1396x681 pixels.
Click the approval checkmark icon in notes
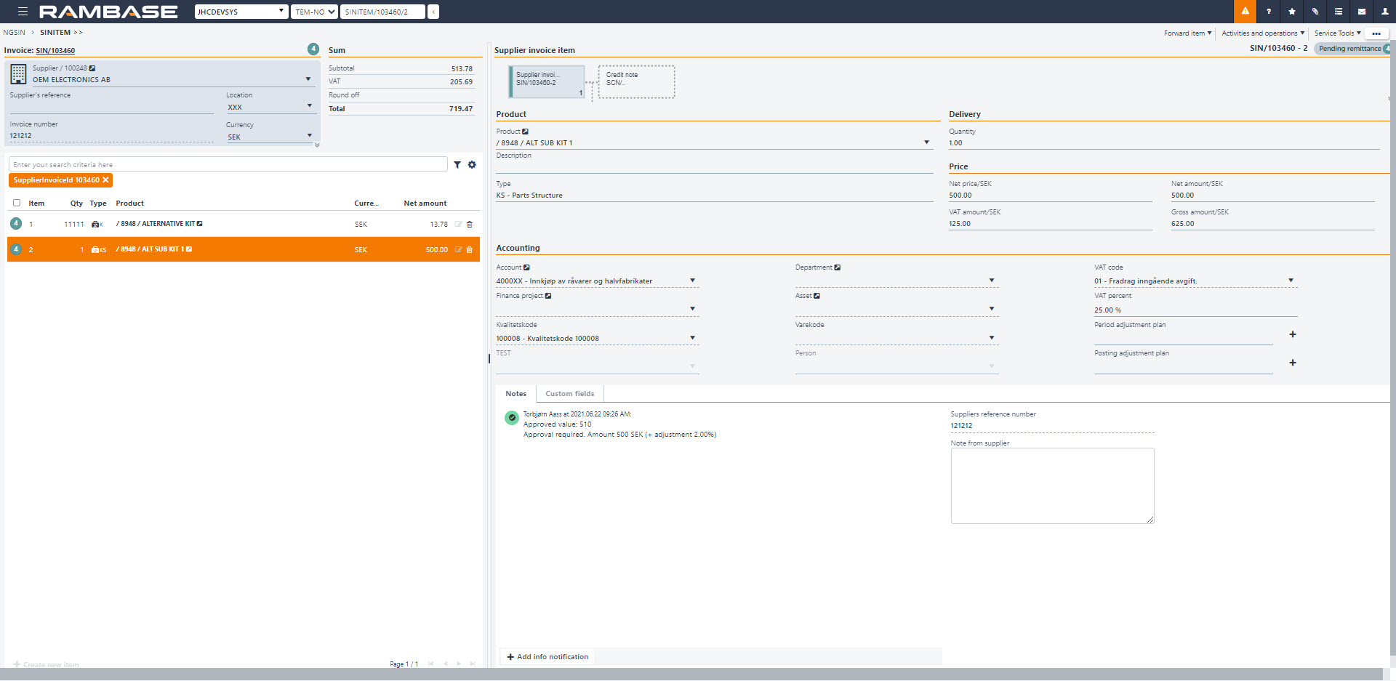tap(512, 418)
